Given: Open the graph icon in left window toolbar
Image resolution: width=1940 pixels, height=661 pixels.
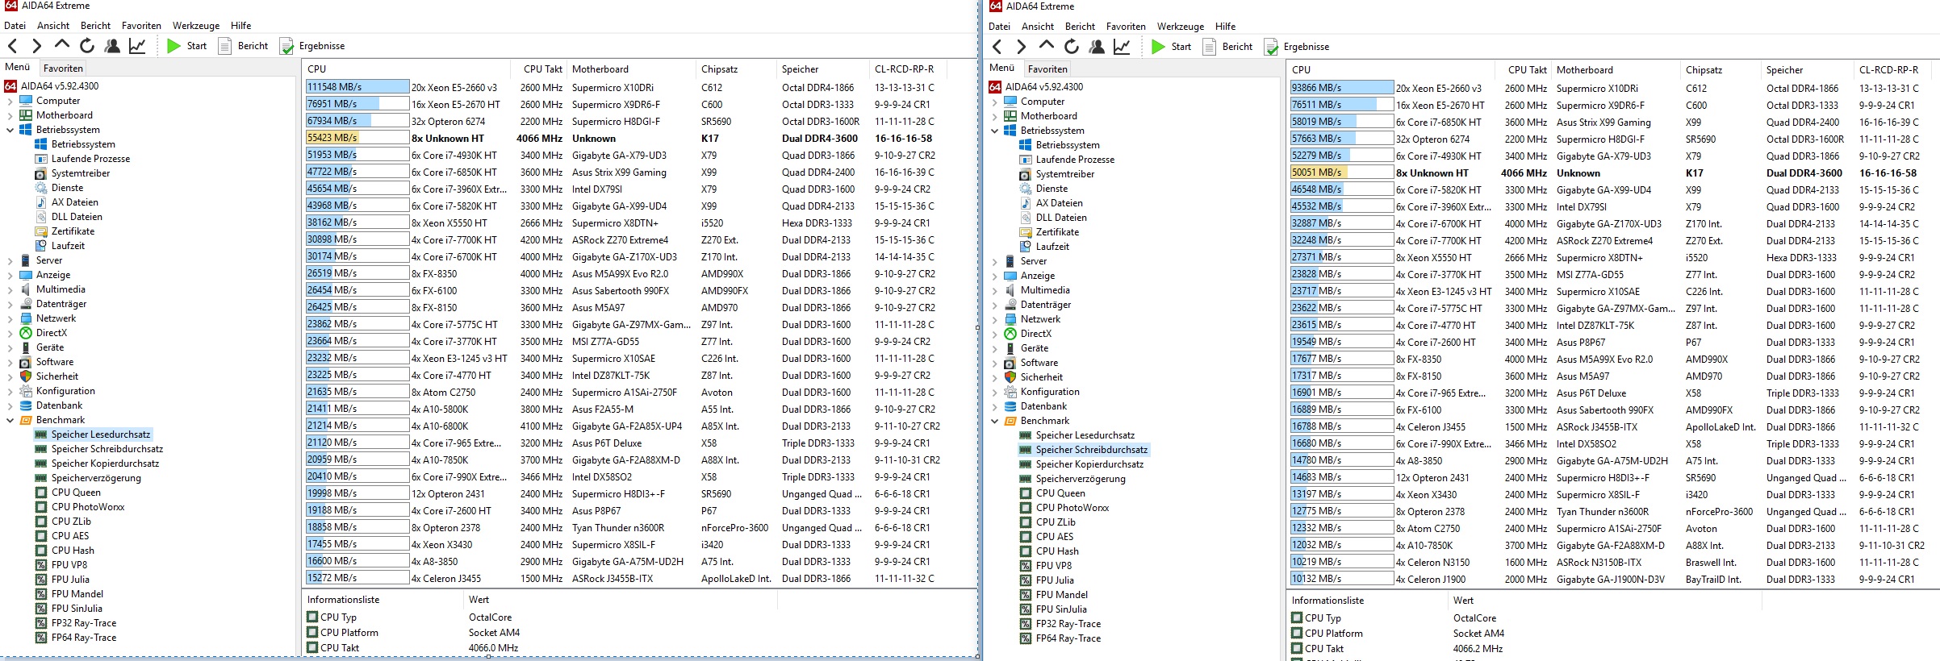Looking at the screenshot, I should coord(137,46).
